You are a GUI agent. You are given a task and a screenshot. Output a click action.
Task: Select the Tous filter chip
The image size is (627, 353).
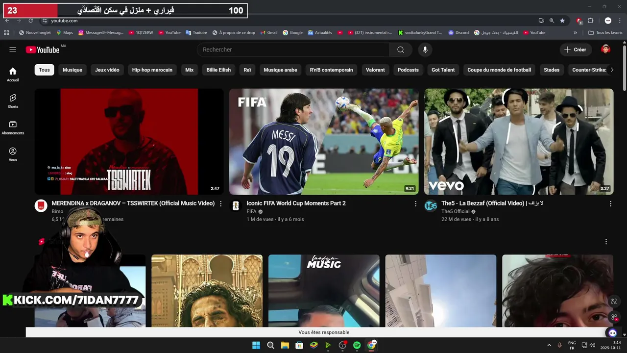pyautogui.click(x=44, y=70)
